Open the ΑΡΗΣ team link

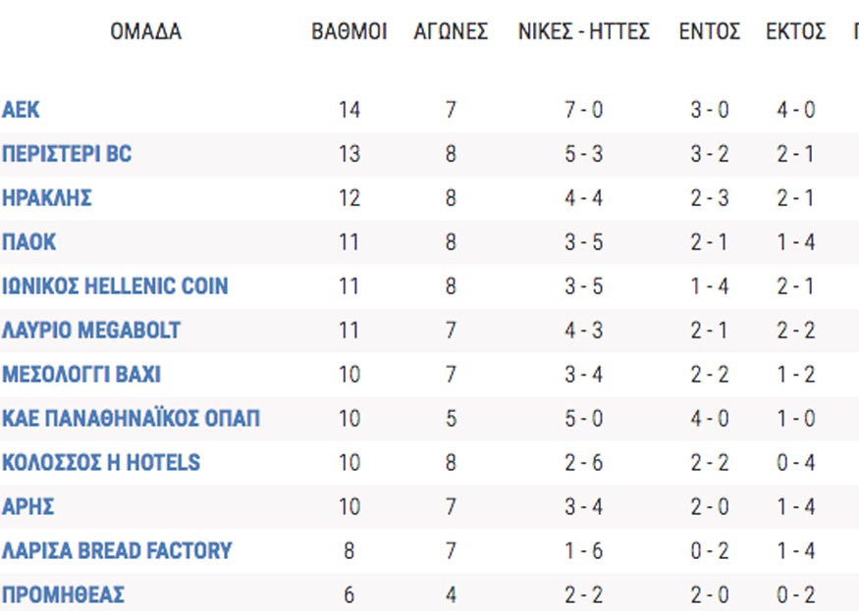27,507
